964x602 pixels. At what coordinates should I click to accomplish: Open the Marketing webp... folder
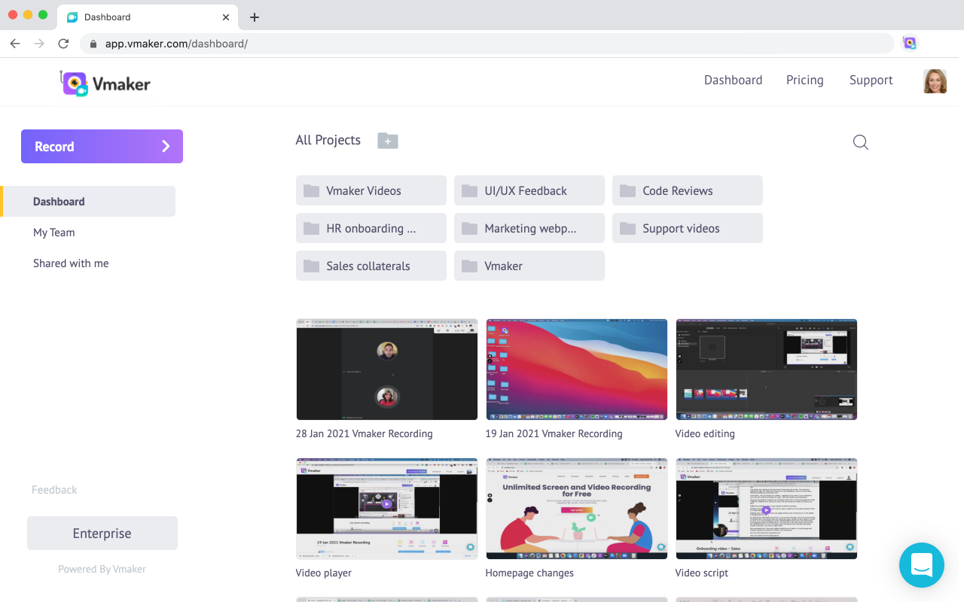(529, 229)
